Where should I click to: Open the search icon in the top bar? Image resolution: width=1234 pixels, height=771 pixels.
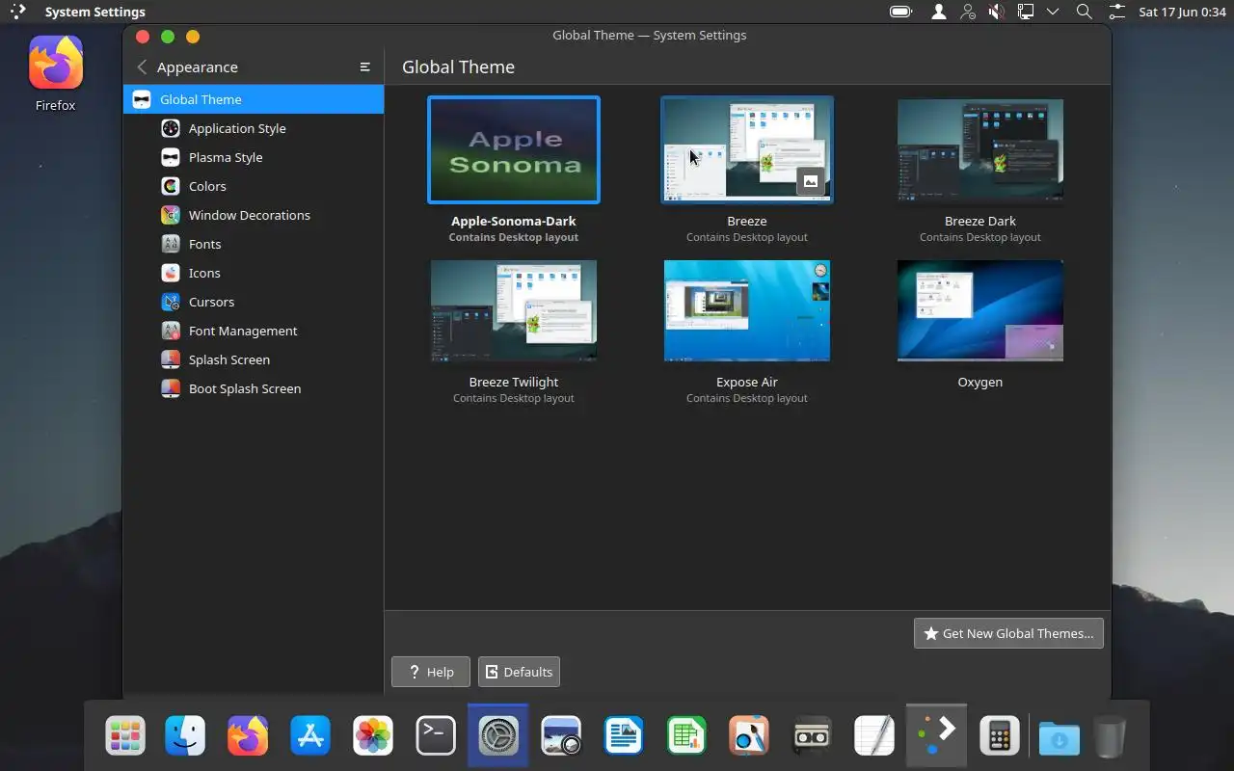pyautogui.click(x=1084, y=12)
